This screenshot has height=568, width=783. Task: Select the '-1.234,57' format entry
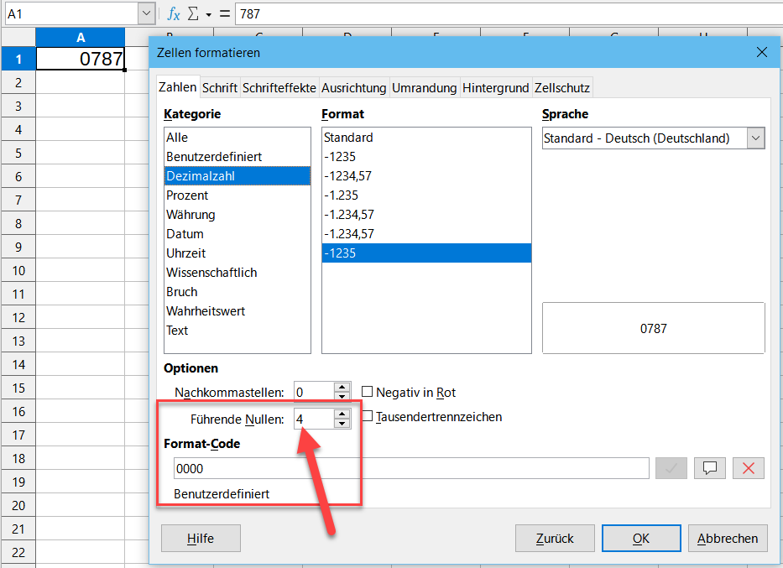pos(378,214)
